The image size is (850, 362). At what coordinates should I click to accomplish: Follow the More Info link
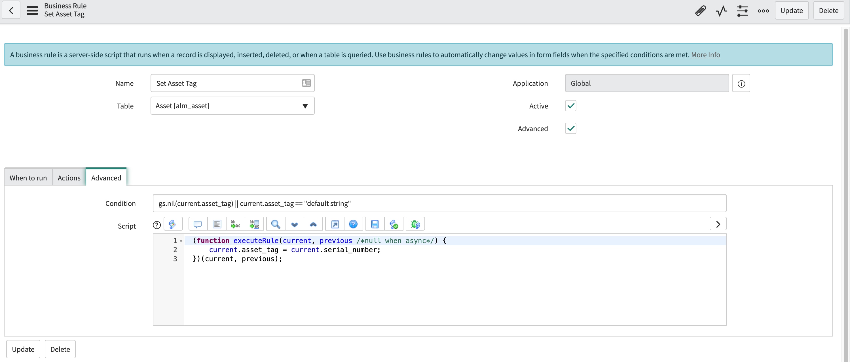click(705, 55)
